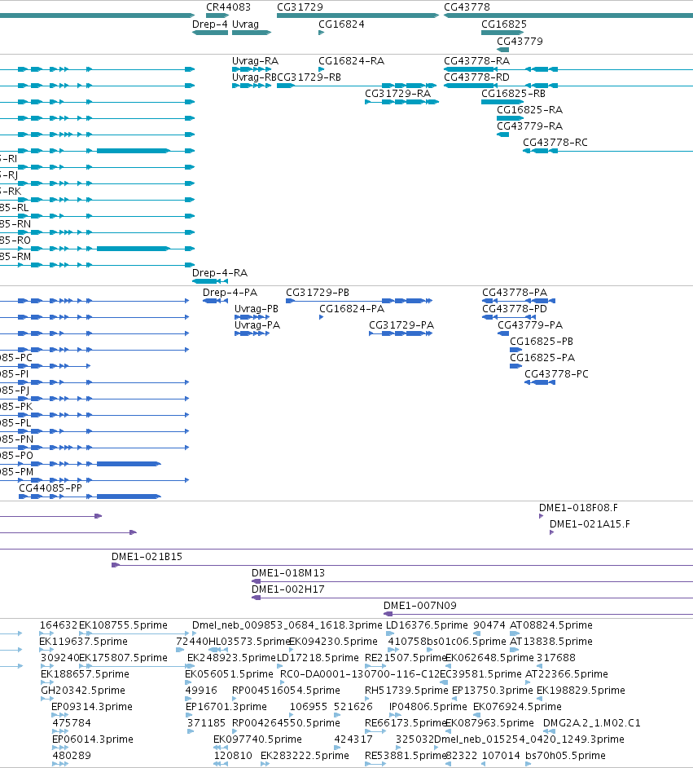Click the DME1-018M13 clone label

pos(288,573)
